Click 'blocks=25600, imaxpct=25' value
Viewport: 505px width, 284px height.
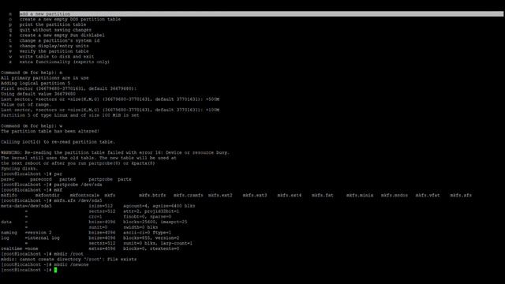click(155, 222)
